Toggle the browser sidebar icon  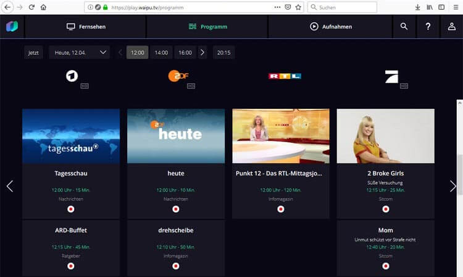(x=441, y=7)
